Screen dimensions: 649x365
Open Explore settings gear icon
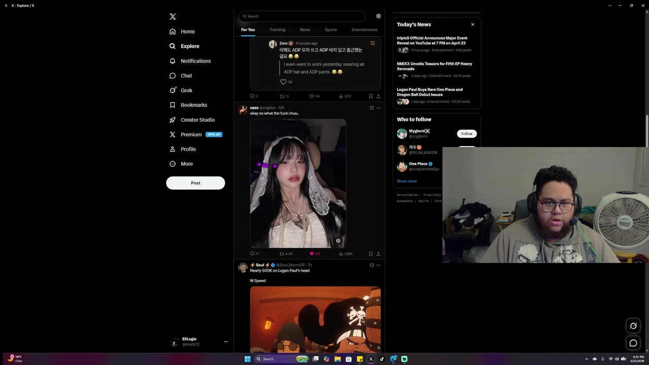[x=378, y=16]
